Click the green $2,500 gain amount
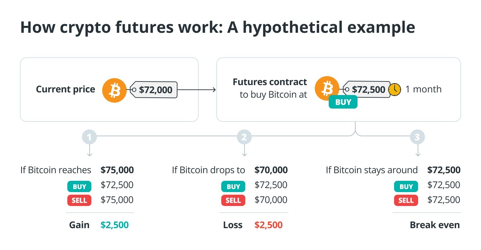The height and width of the screenshot is (250, 481). point(114,225)
